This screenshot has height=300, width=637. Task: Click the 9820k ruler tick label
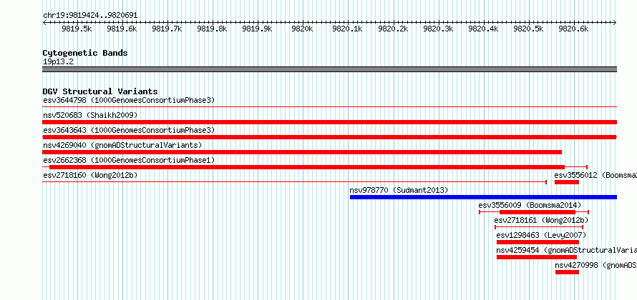coord(302,29)
